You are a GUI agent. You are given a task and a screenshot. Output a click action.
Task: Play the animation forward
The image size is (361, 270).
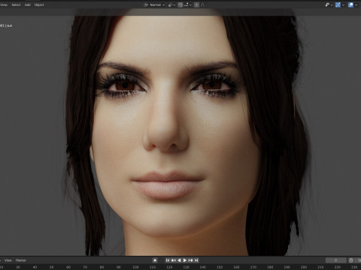tap(185, 260)
